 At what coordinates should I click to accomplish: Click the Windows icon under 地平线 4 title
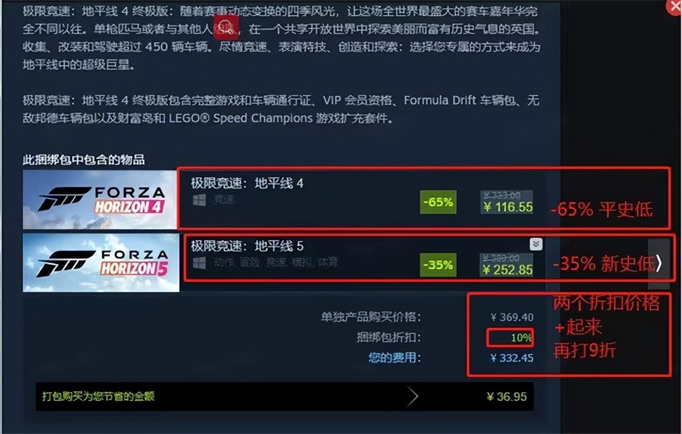(x=199, y=200)
